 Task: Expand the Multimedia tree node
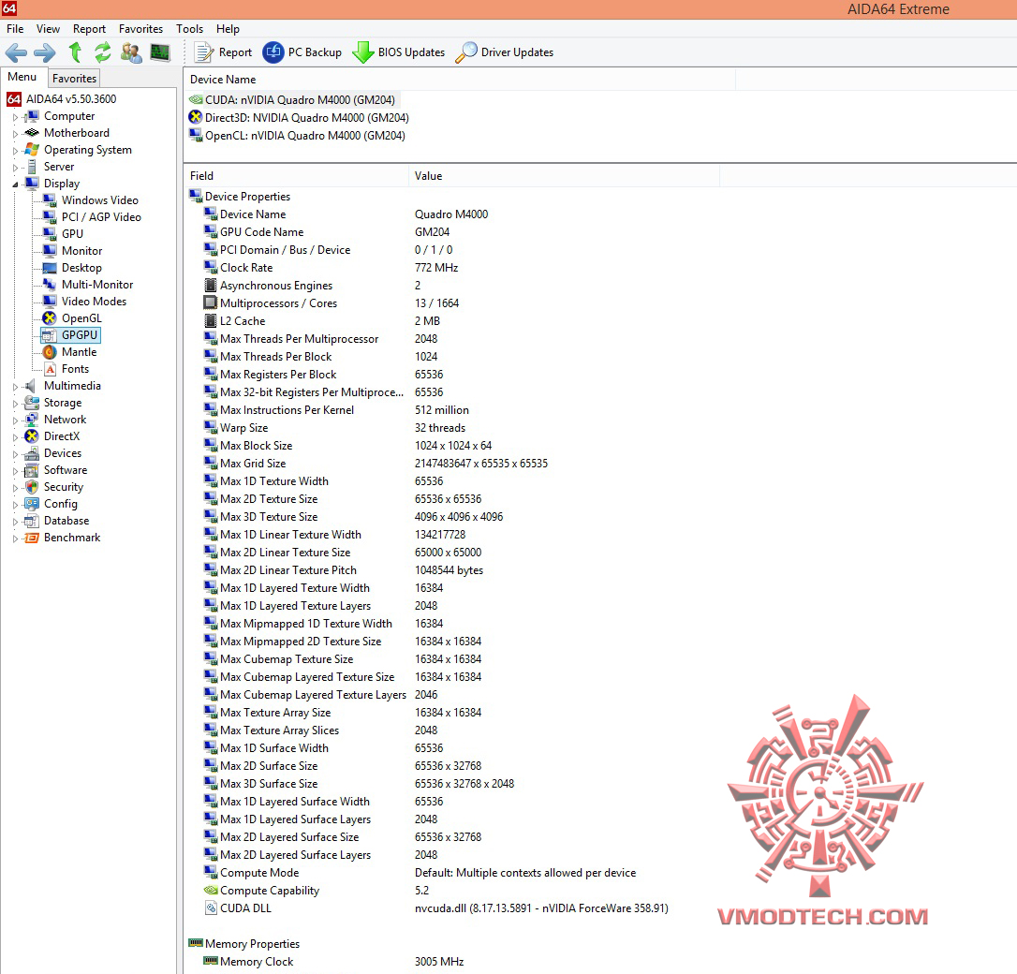pyautogui.click(x=15, y=387)
